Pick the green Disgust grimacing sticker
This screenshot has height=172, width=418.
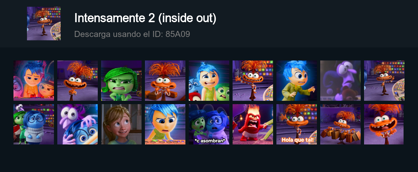121,81
